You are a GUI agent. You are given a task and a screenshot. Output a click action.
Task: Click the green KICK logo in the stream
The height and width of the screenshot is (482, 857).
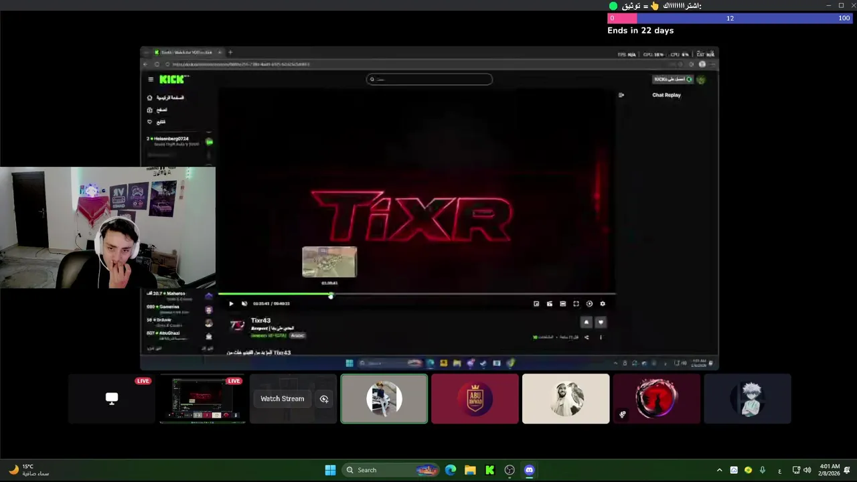coord(173,79)
